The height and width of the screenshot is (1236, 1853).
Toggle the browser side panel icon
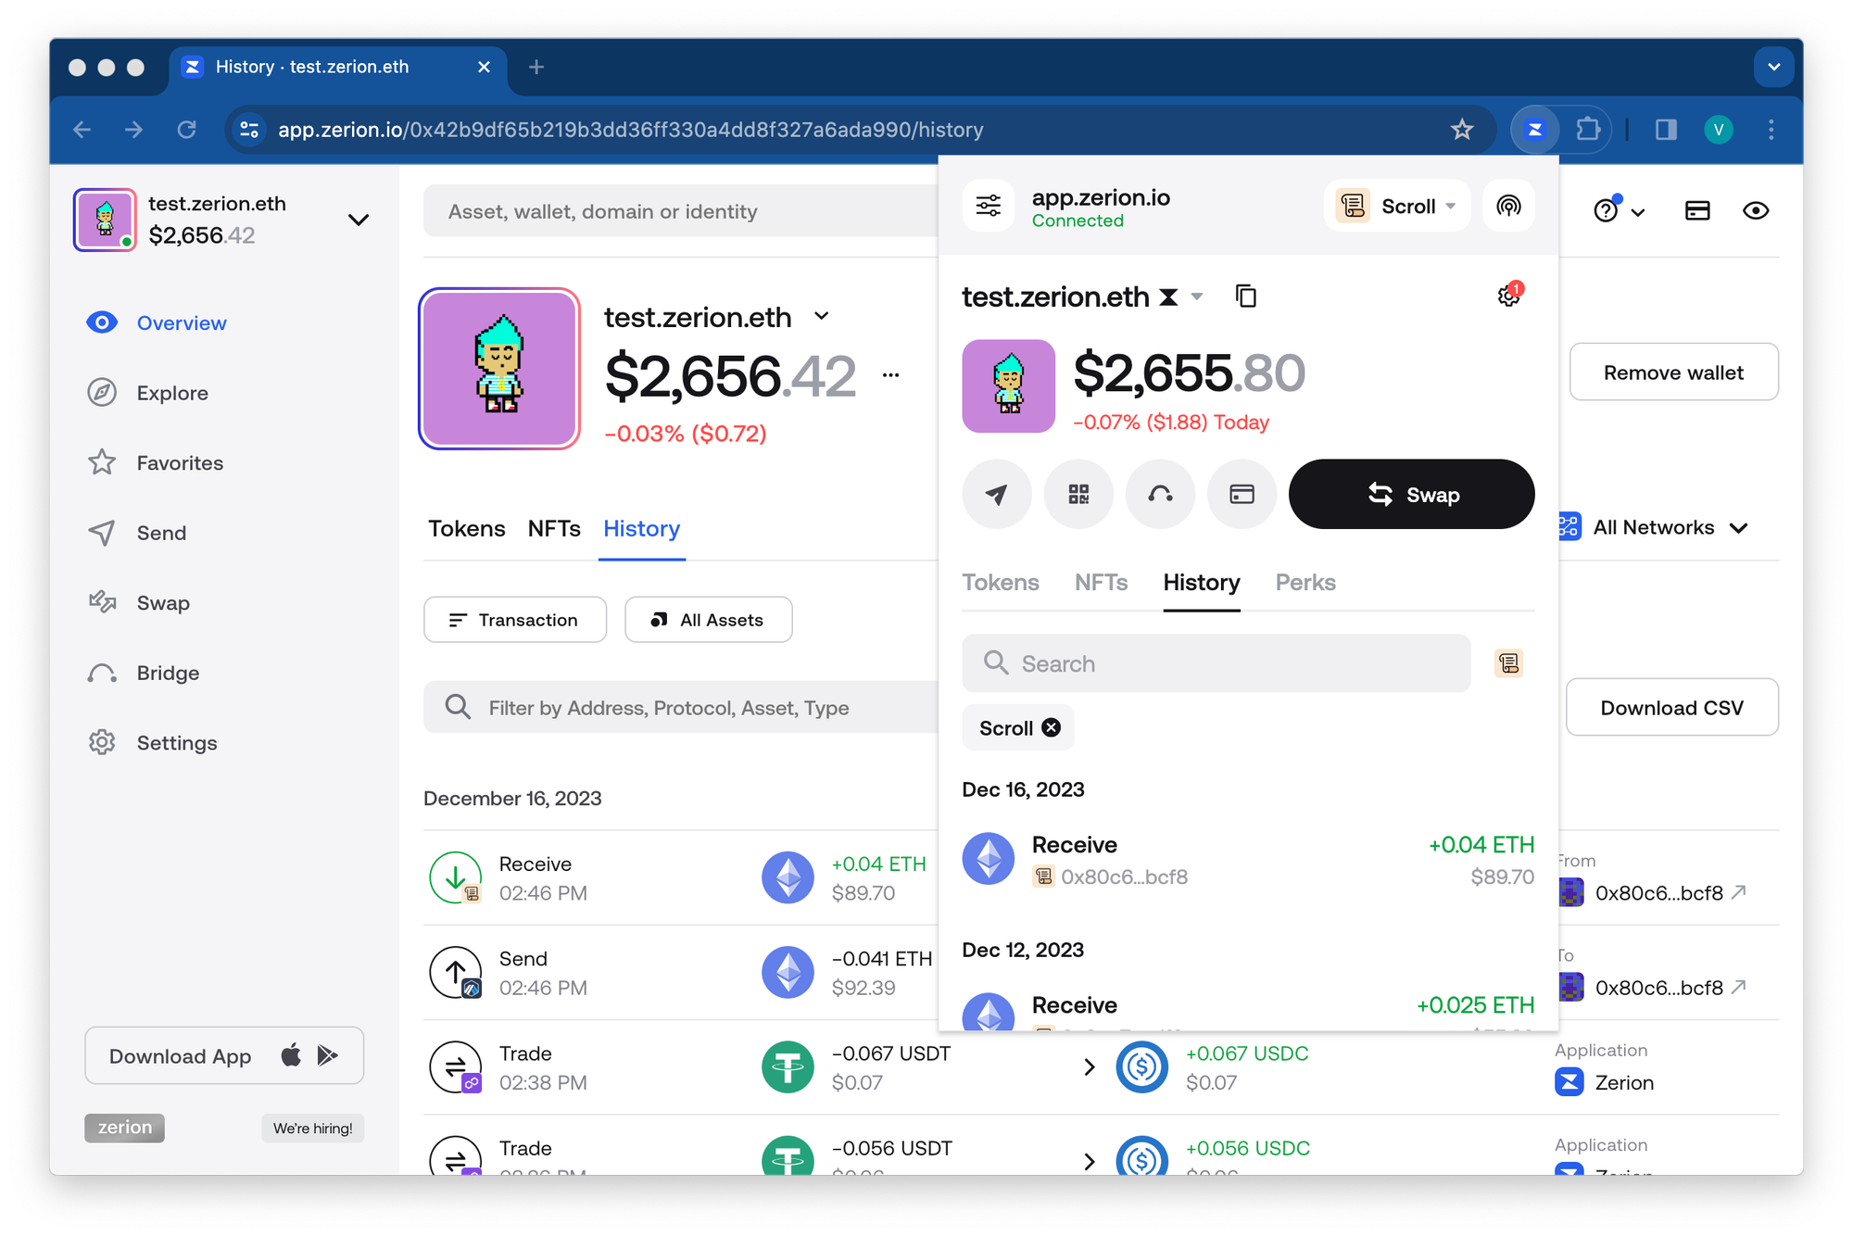(x=1666, y=130)
